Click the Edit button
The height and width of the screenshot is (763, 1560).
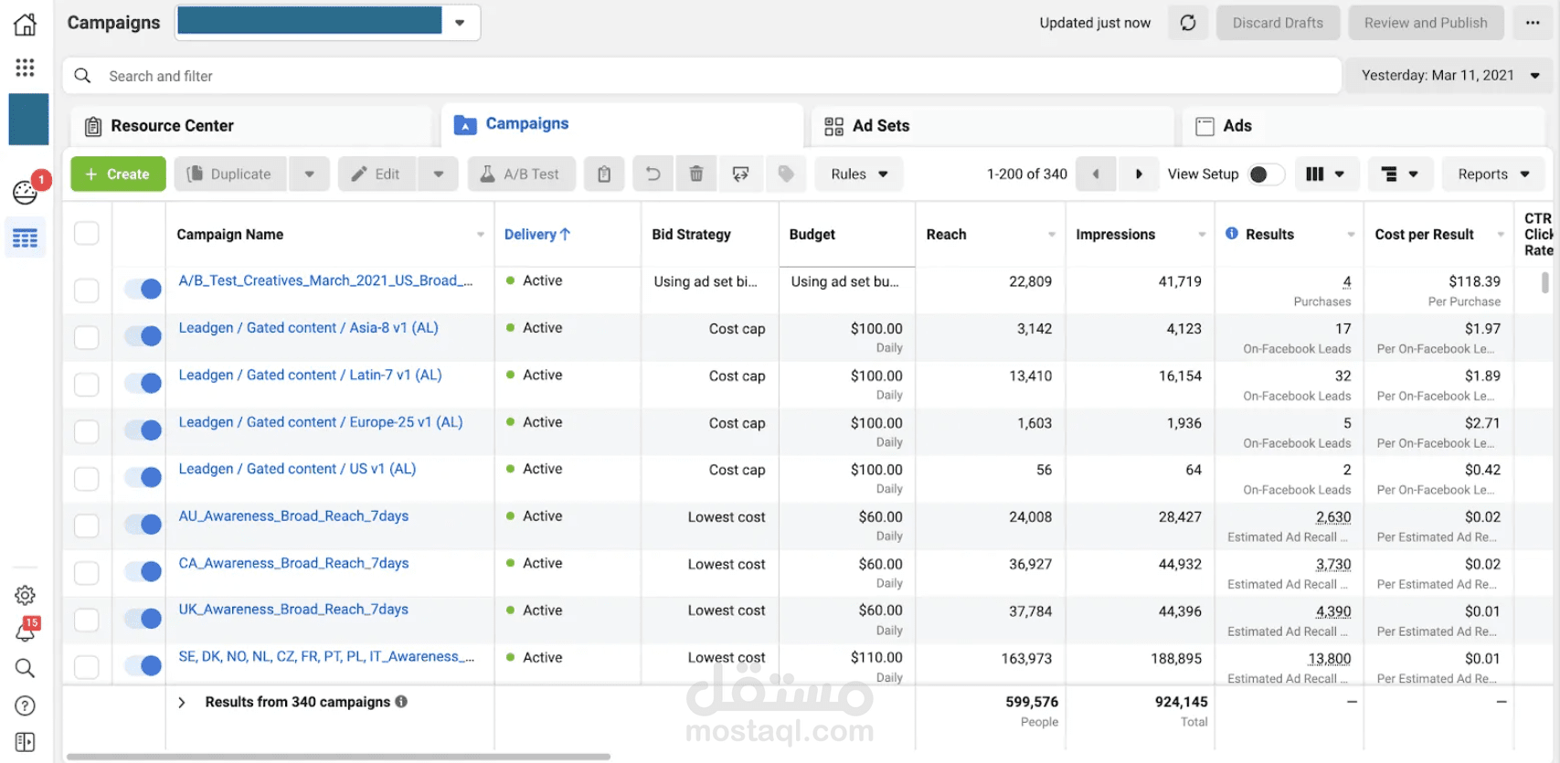coord(377,174)
